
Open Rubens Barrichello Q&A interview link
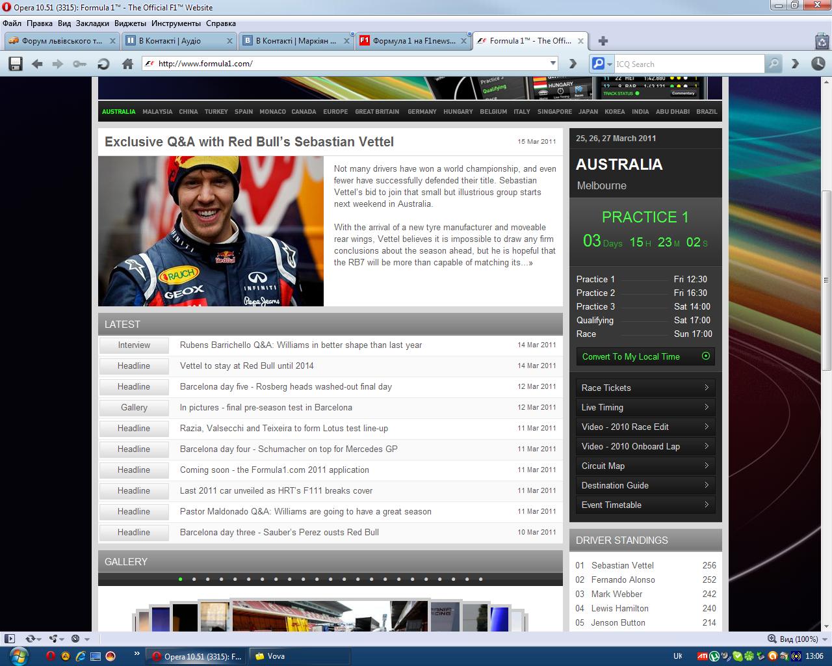pos(301,345)
